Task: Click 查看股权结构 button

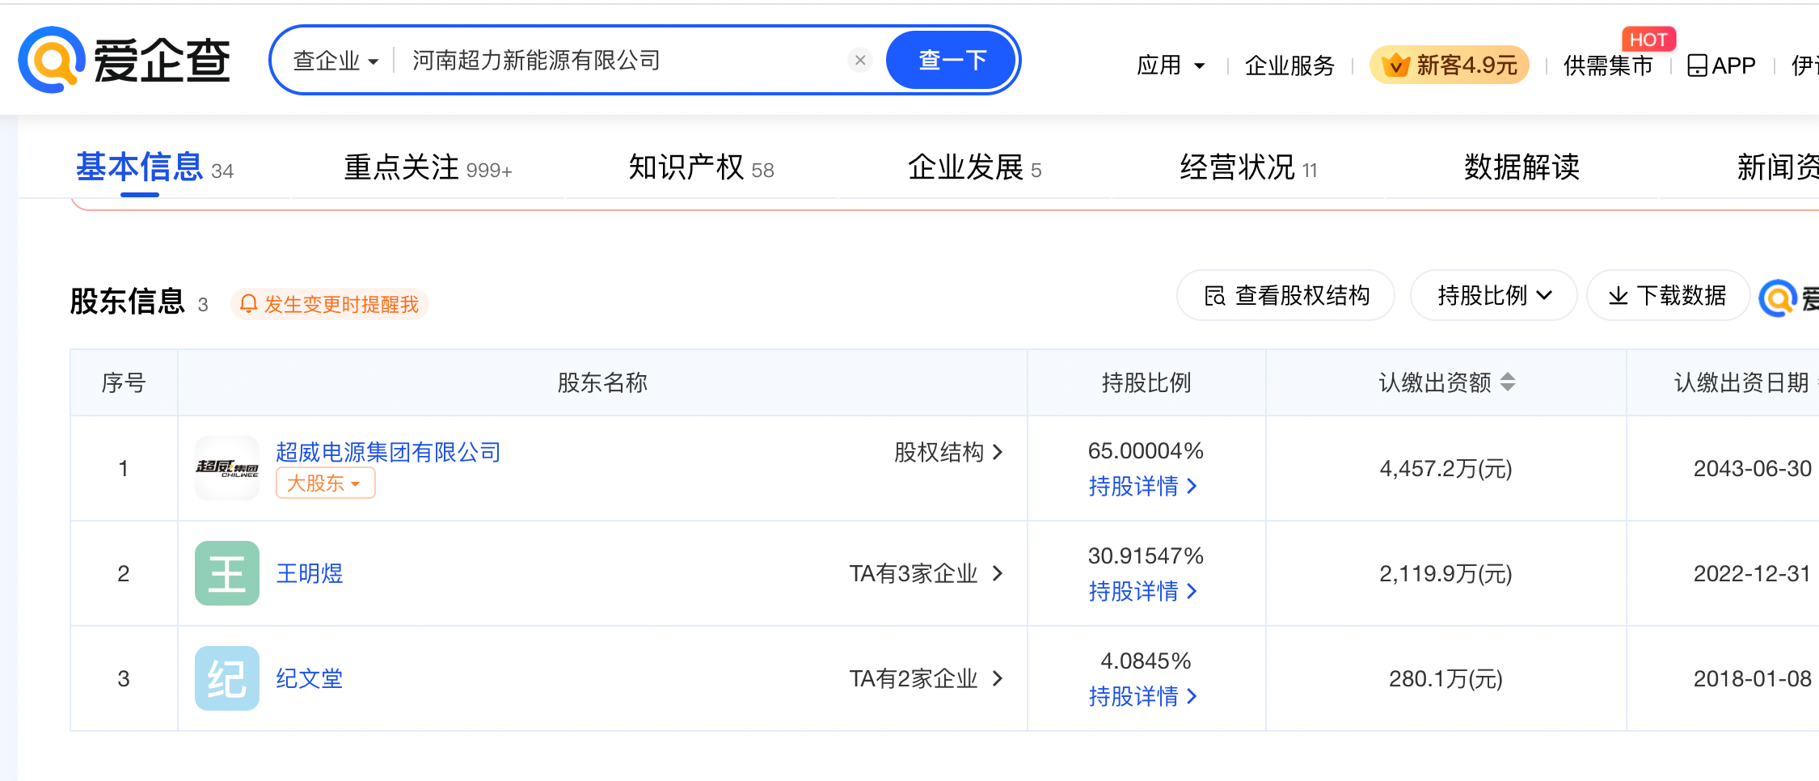Action: (1286, 295)
